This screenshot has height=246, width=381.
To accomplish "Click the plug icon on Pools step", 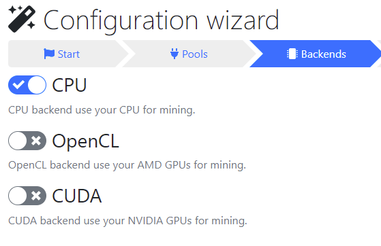I will (174, 54).
